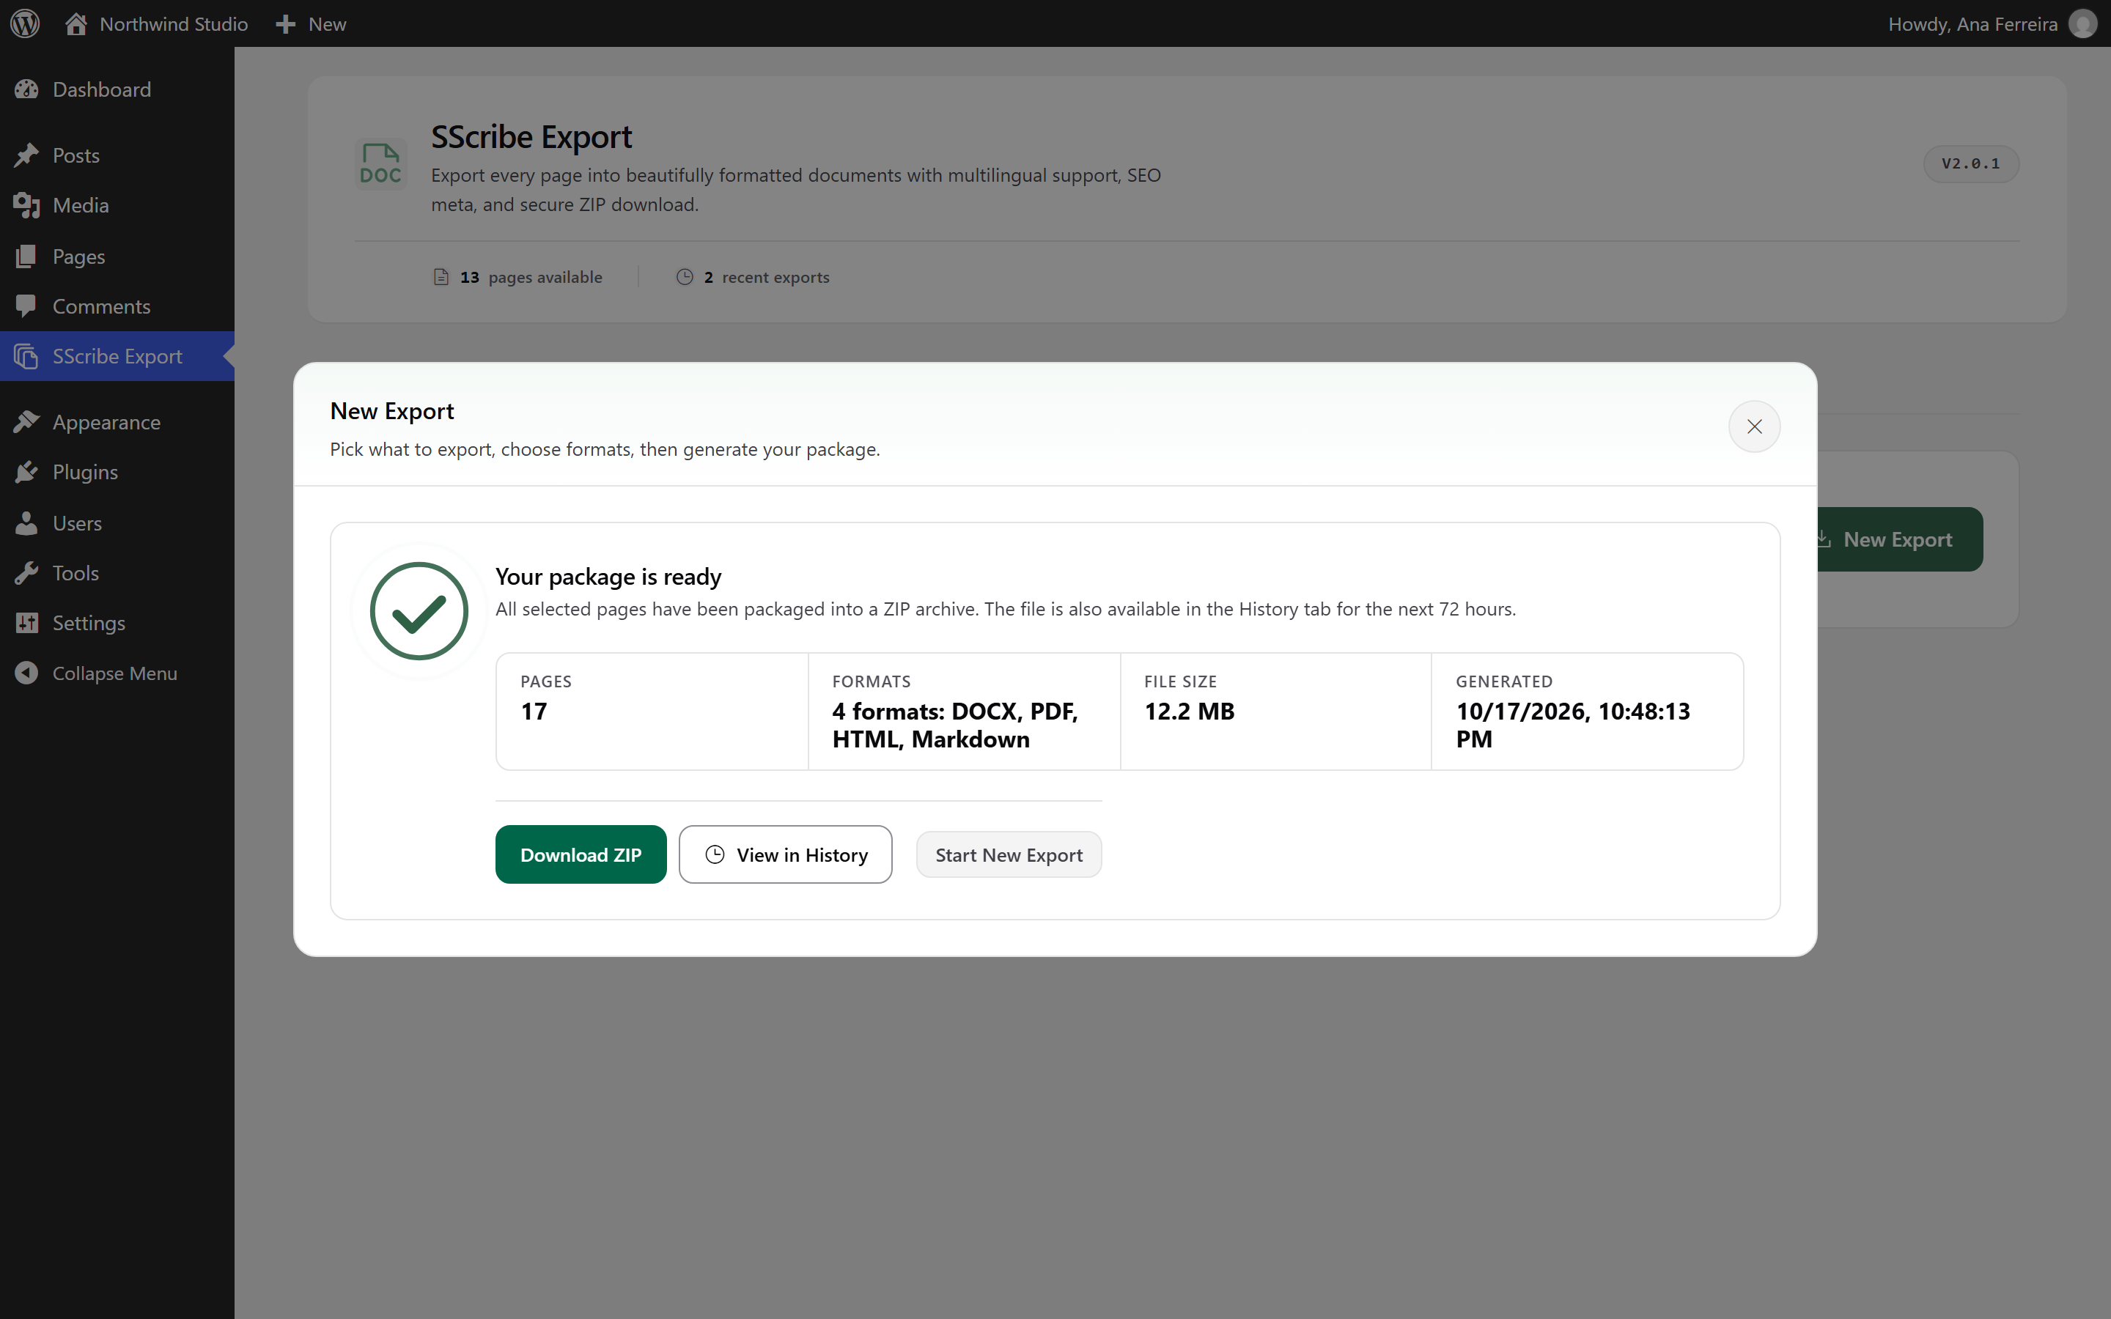Open the New menu in admin bar
The width and height of the screenshot is (2111, 1319).
point(311,24)
